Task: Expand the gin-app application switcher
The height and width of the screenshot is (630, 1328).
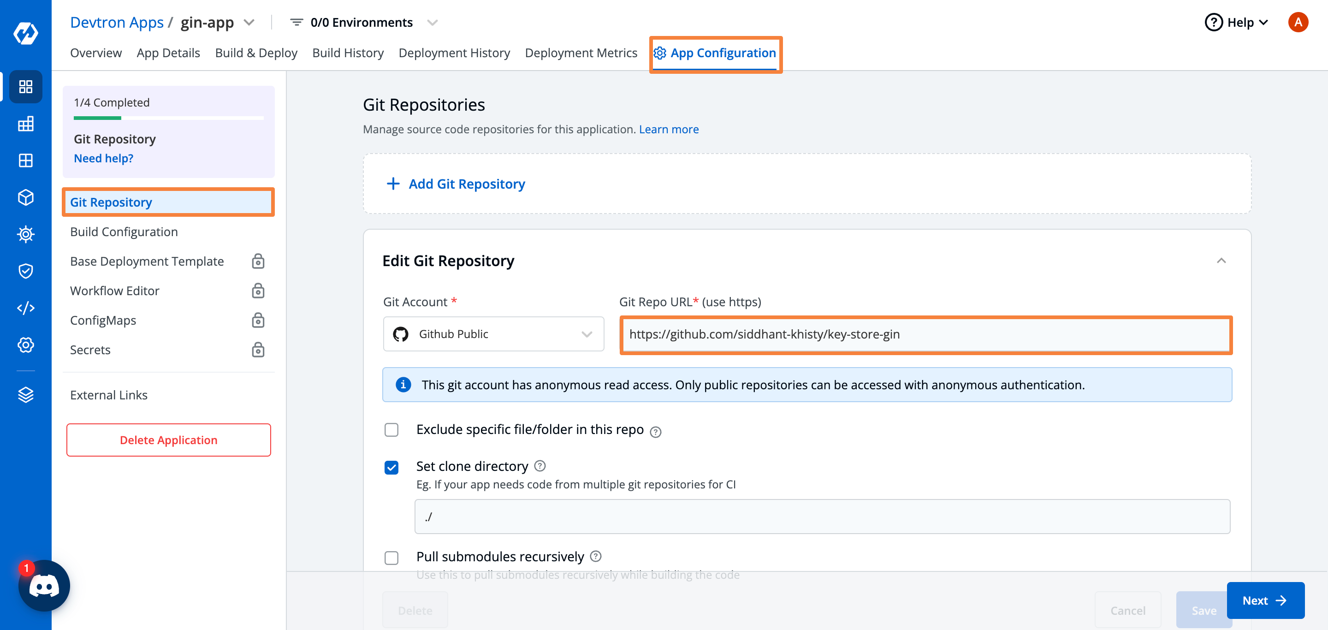Action: pyautogui.click(x=249, y=22)
